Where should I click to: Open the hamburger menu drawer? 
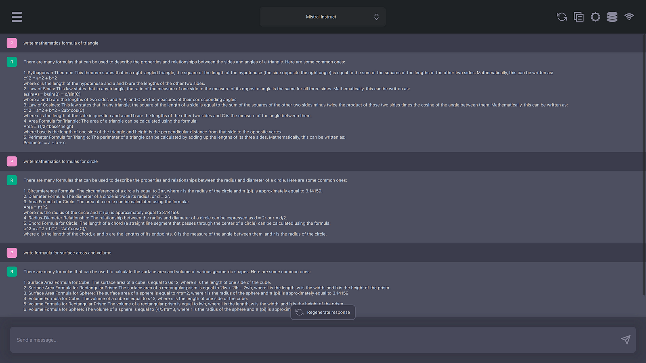17,17
